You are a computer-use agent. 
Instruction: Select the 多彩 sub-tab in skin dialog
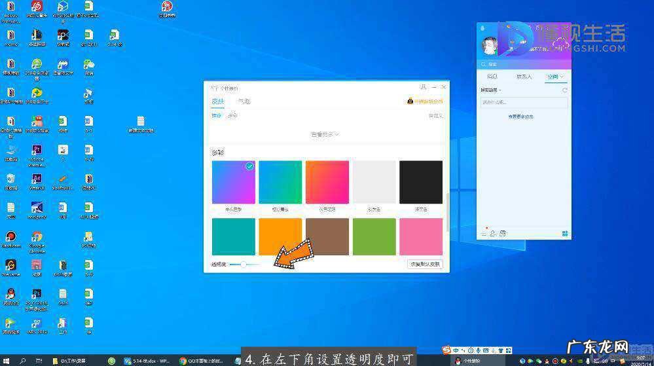coord(232,115)
